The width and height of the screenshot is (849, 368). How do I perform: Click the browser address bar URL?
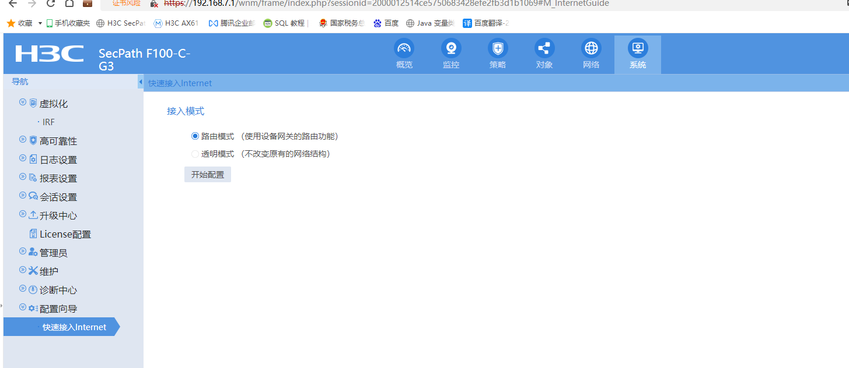click(x=386, y=3)
